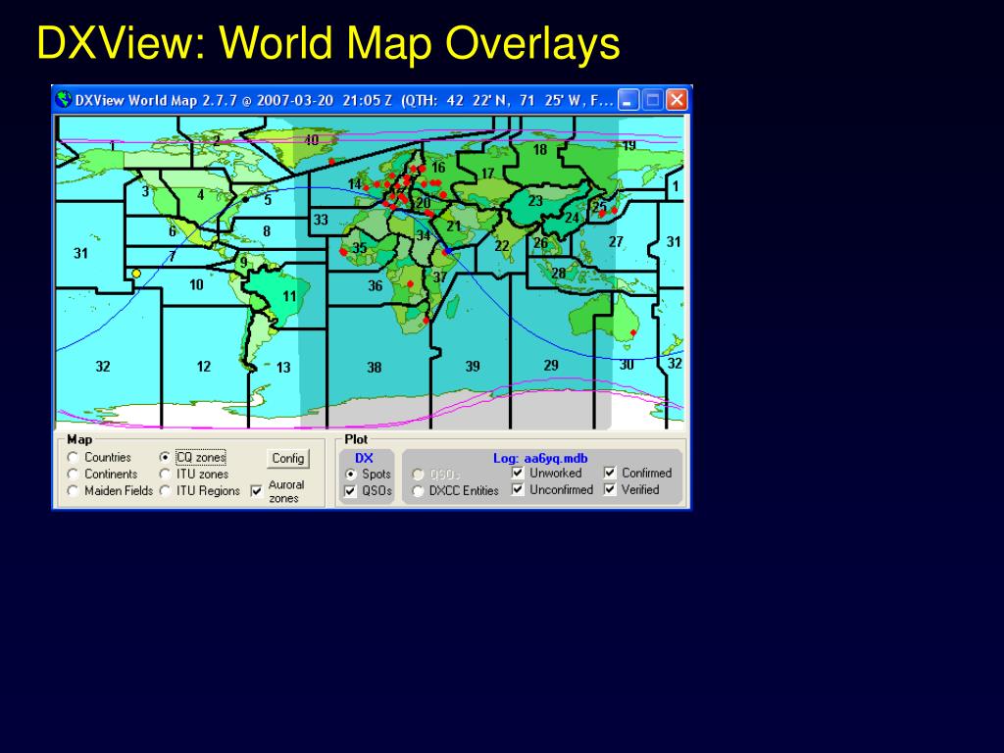Viewport: 1004px width, 753px height.
Task: Close the DXView World Map window
Action: (677, 101)
